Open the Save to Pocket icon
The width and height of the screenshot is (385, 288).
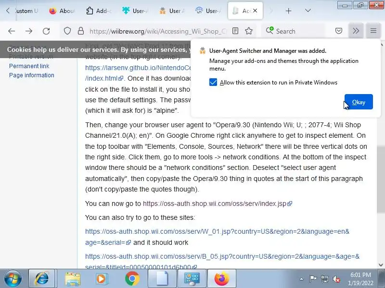pos(339,31)
